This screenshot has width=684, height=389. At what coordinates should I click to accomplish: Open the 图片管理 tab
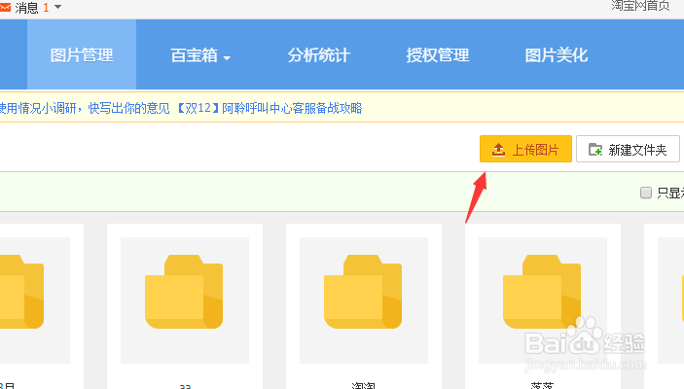[x=82, y=55]
